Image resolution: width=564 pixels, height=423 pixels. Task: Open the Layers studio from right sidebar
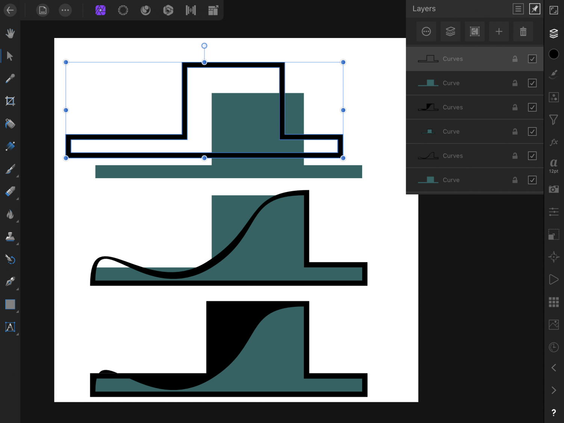553,33
